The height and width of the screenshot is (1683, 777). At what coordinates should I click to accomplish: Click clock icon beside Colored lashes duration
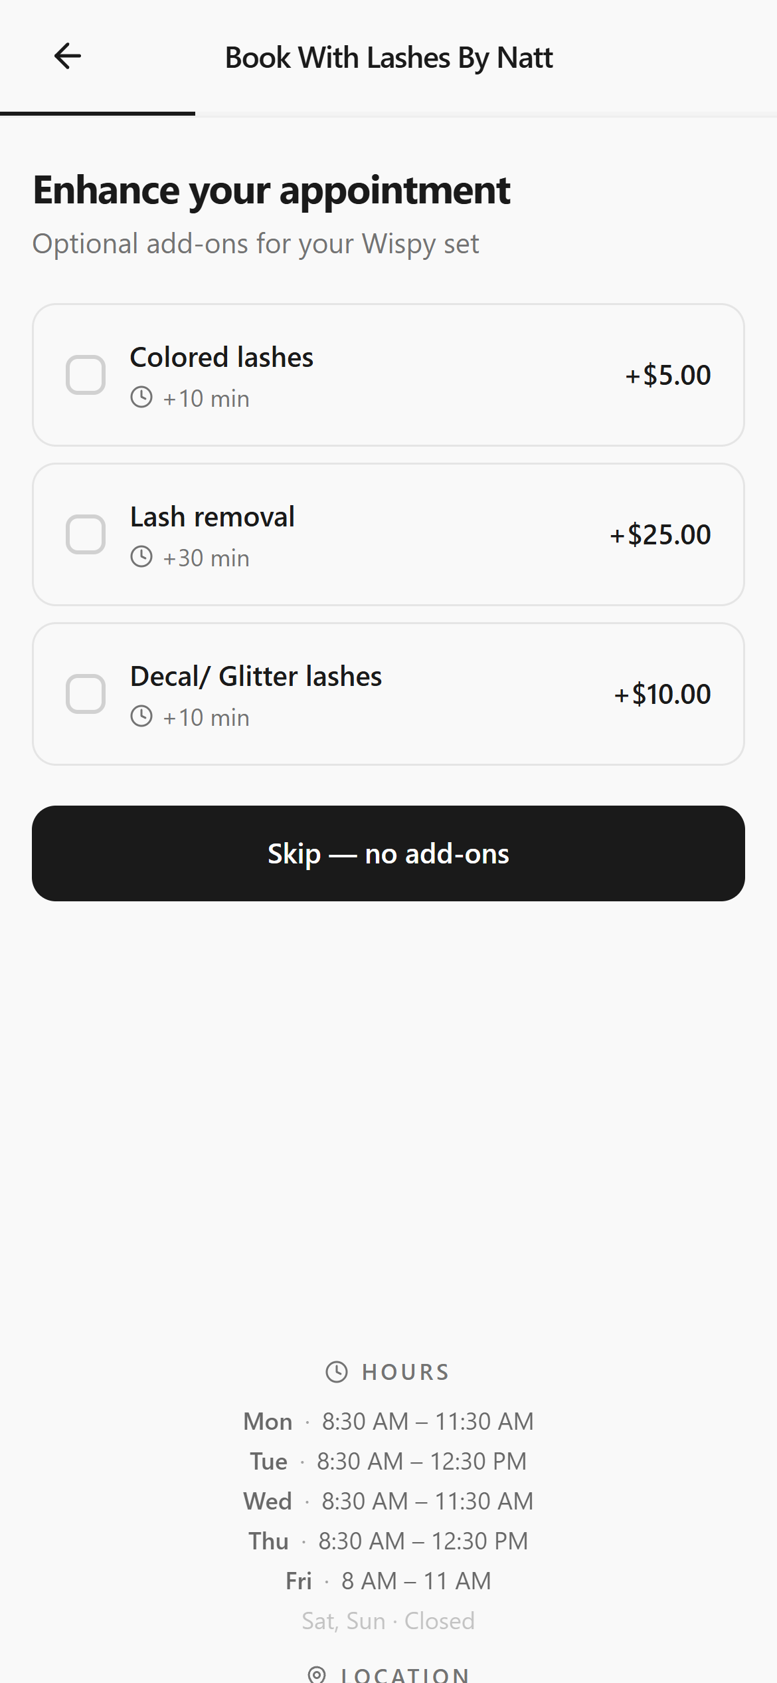141,397
